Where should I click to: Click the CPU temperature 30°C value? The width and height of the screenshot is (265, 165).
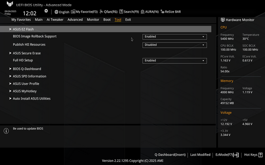coord(245,39)
